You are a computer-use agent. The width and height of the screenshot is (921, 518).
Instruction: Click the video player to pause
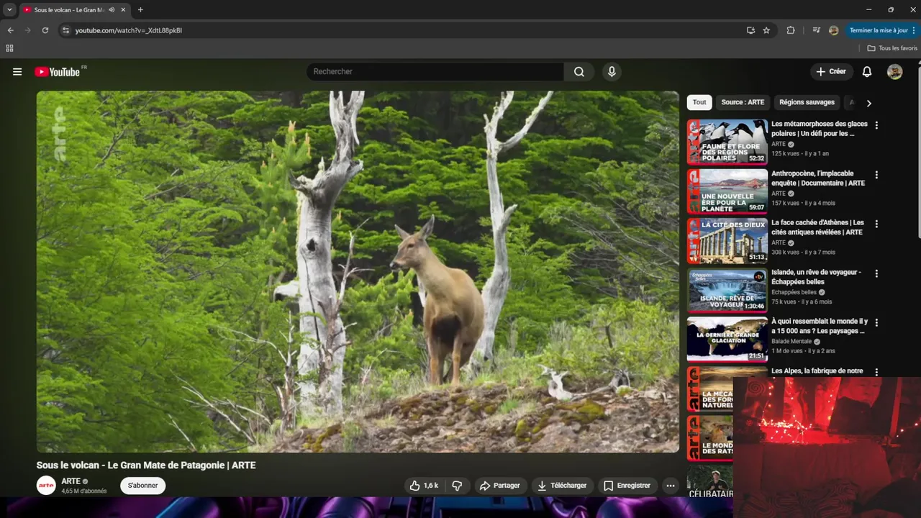click(358, 271)
